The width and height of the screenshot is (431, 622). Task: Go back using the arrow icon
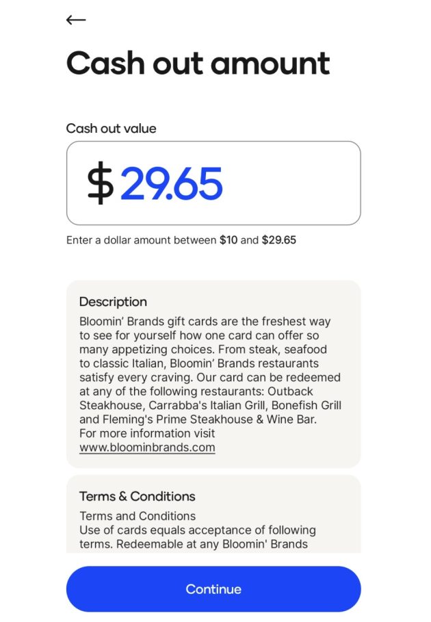point(76,20)
